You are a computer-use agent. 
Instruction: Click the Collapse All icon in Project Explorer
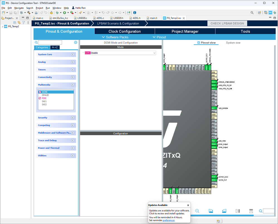pos(15,23)
